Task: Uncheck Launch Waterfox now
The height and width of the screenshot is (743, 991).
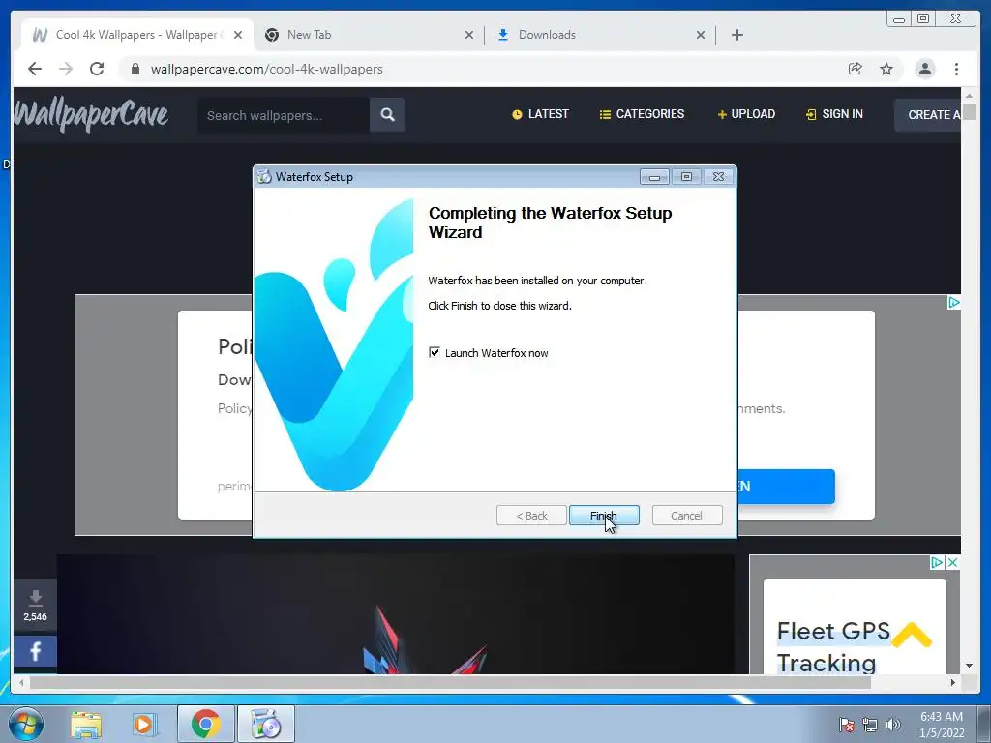Action: [x=435, y=352]
